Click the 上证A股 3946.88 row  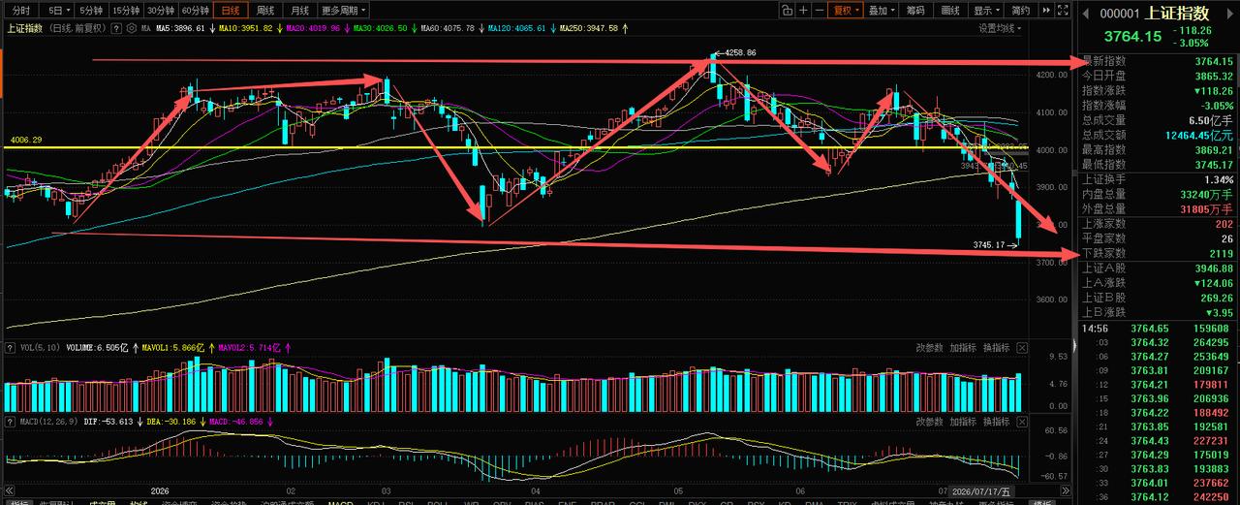click(1158, 268)
